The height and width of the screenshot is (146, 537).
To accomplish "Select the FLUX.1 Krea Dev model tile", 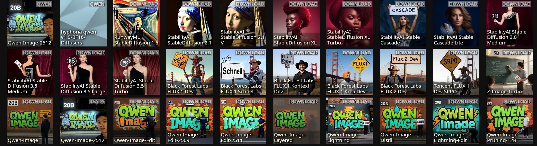I will click(350, 72).
